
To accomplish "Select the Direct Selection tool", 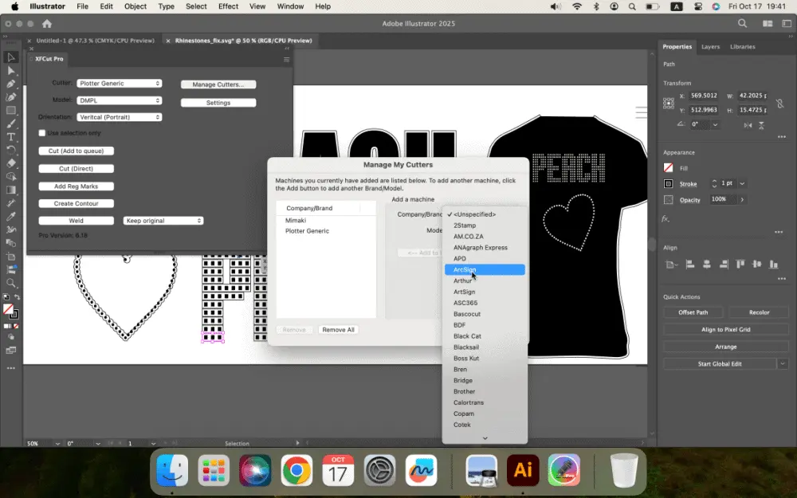I will (x=10, y=71).
